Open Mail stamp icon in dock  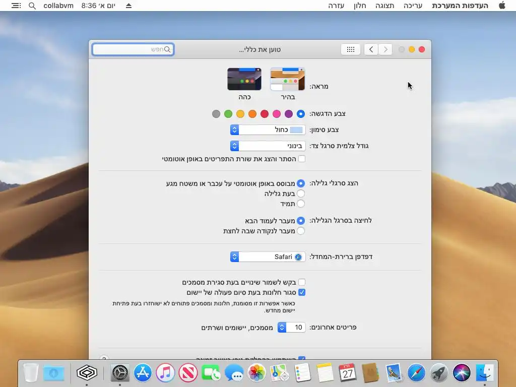(394, 373)
